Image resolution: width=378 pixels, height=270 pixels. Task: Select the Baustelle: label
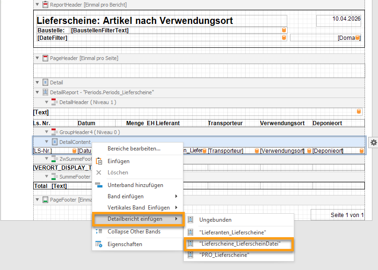point(53,30)
